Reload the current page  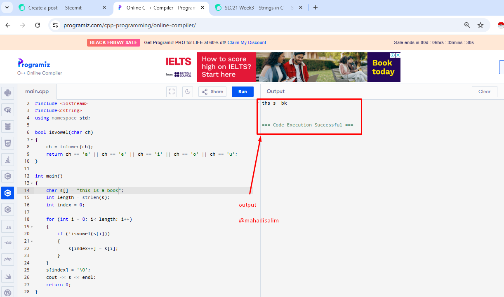click(x=38, y=25)
